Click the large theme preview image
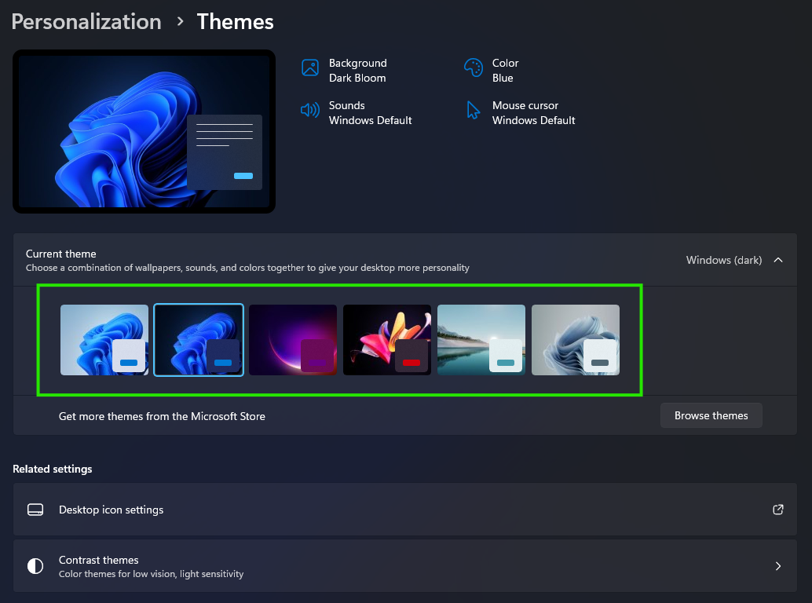The width and height of the screenshot is (812, 603). pyautogui.click(x=144, y=131)
